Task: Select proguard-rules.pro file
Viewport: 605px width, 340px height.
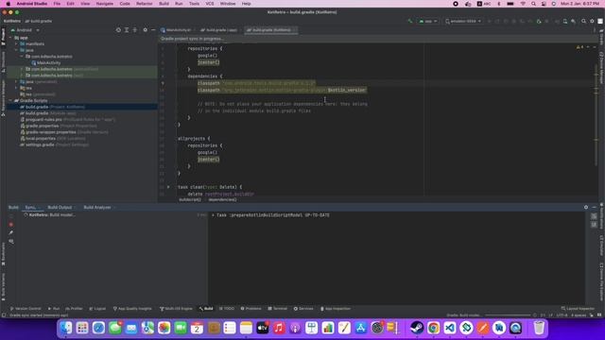Action: (67, 120)
